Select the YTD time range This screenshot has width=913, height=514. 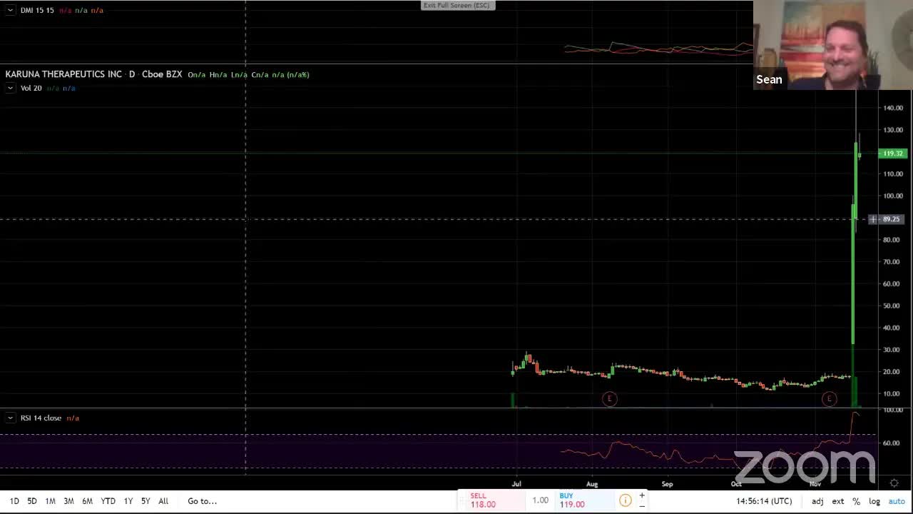[x=108, y=501]
